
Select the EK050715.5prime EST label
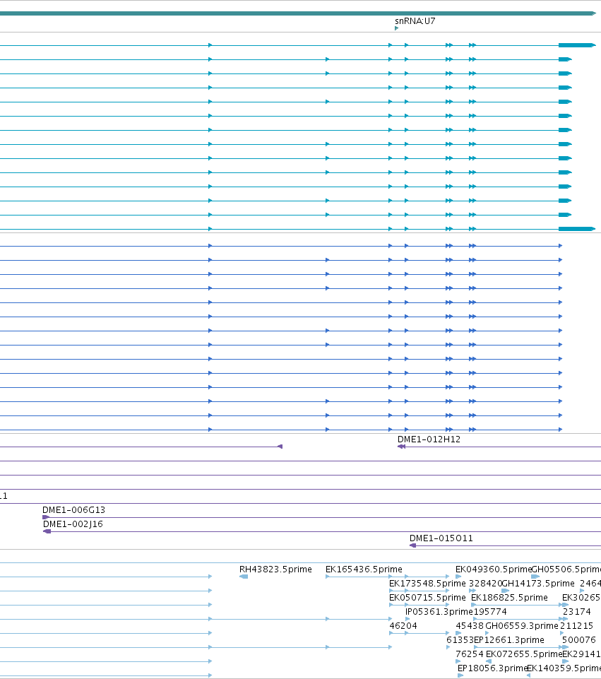pos(427,598)
